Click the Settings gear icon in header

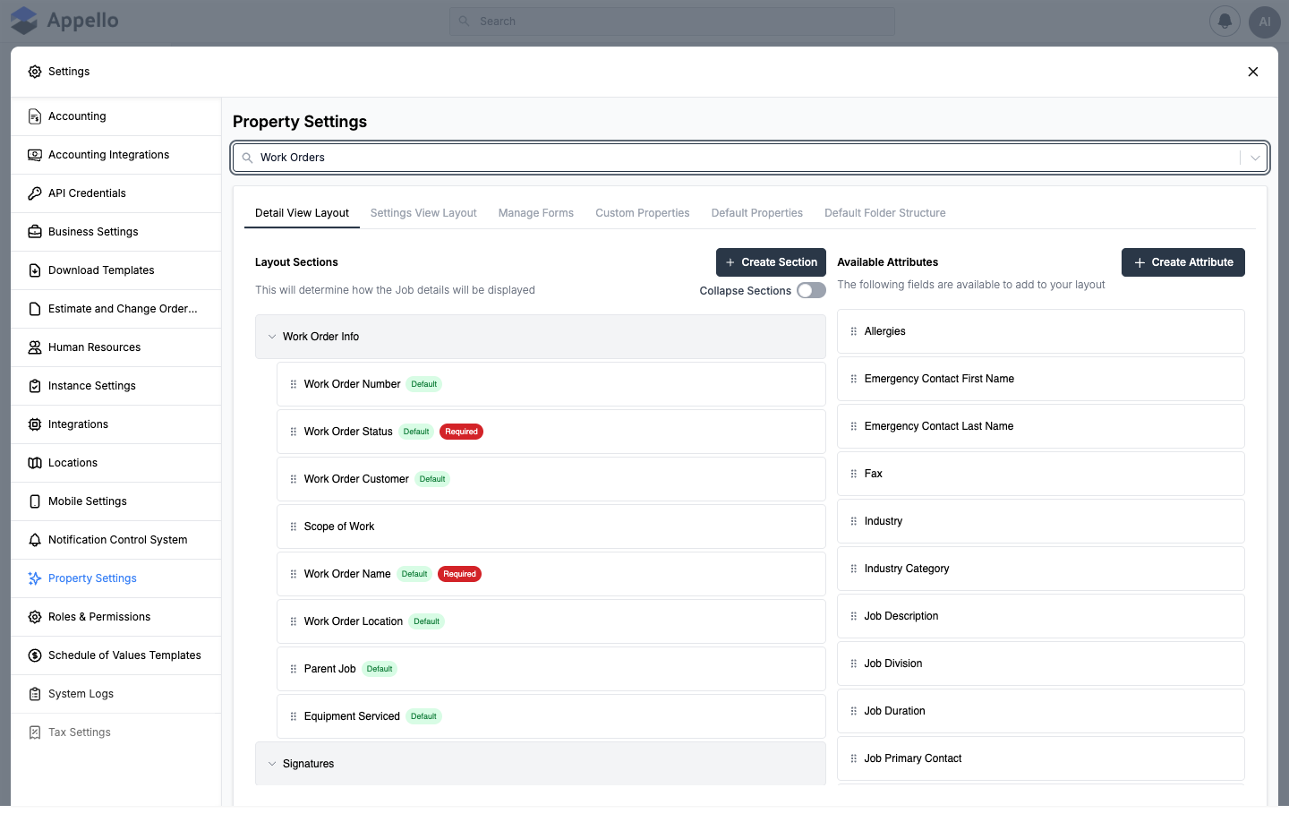pyautogui.click(x=35, y=72)
